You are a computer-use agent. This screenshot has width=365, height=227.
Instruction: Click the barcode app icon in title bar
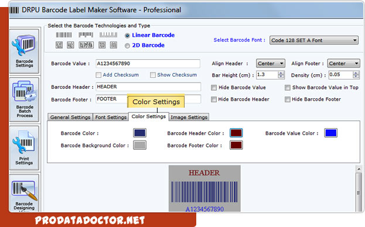pyautogui.click(x=14, y=10)
